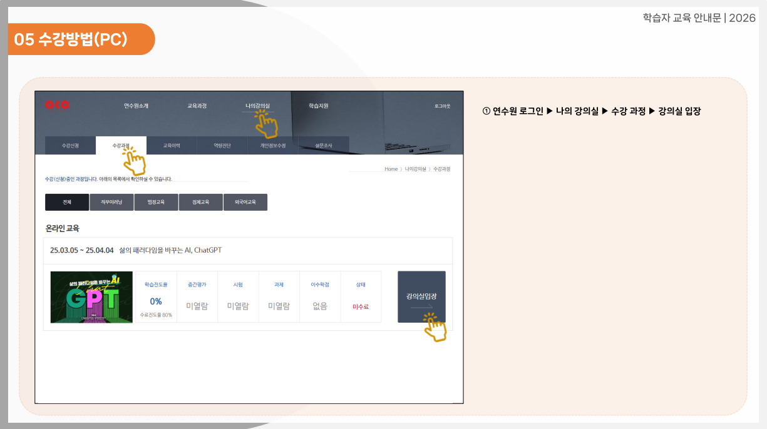Switch to the 교육이력 tab
Image resolution: width=767 pixels, height=429 pixels.
pos(172,146)
